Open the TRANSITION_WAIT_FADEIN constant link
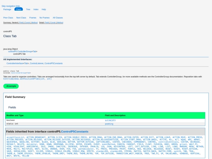 pyautogui.click(x=129, y=154)
